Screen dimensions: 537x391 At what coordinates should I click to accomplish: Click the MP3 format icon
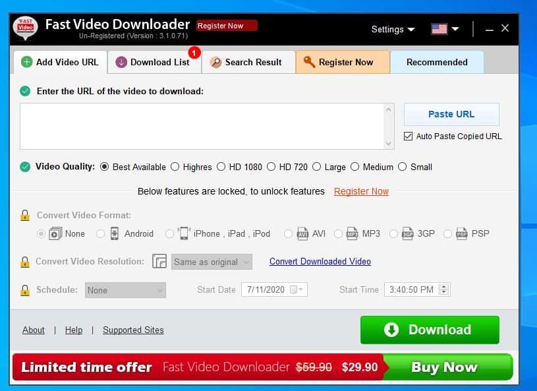coord(353,233)
